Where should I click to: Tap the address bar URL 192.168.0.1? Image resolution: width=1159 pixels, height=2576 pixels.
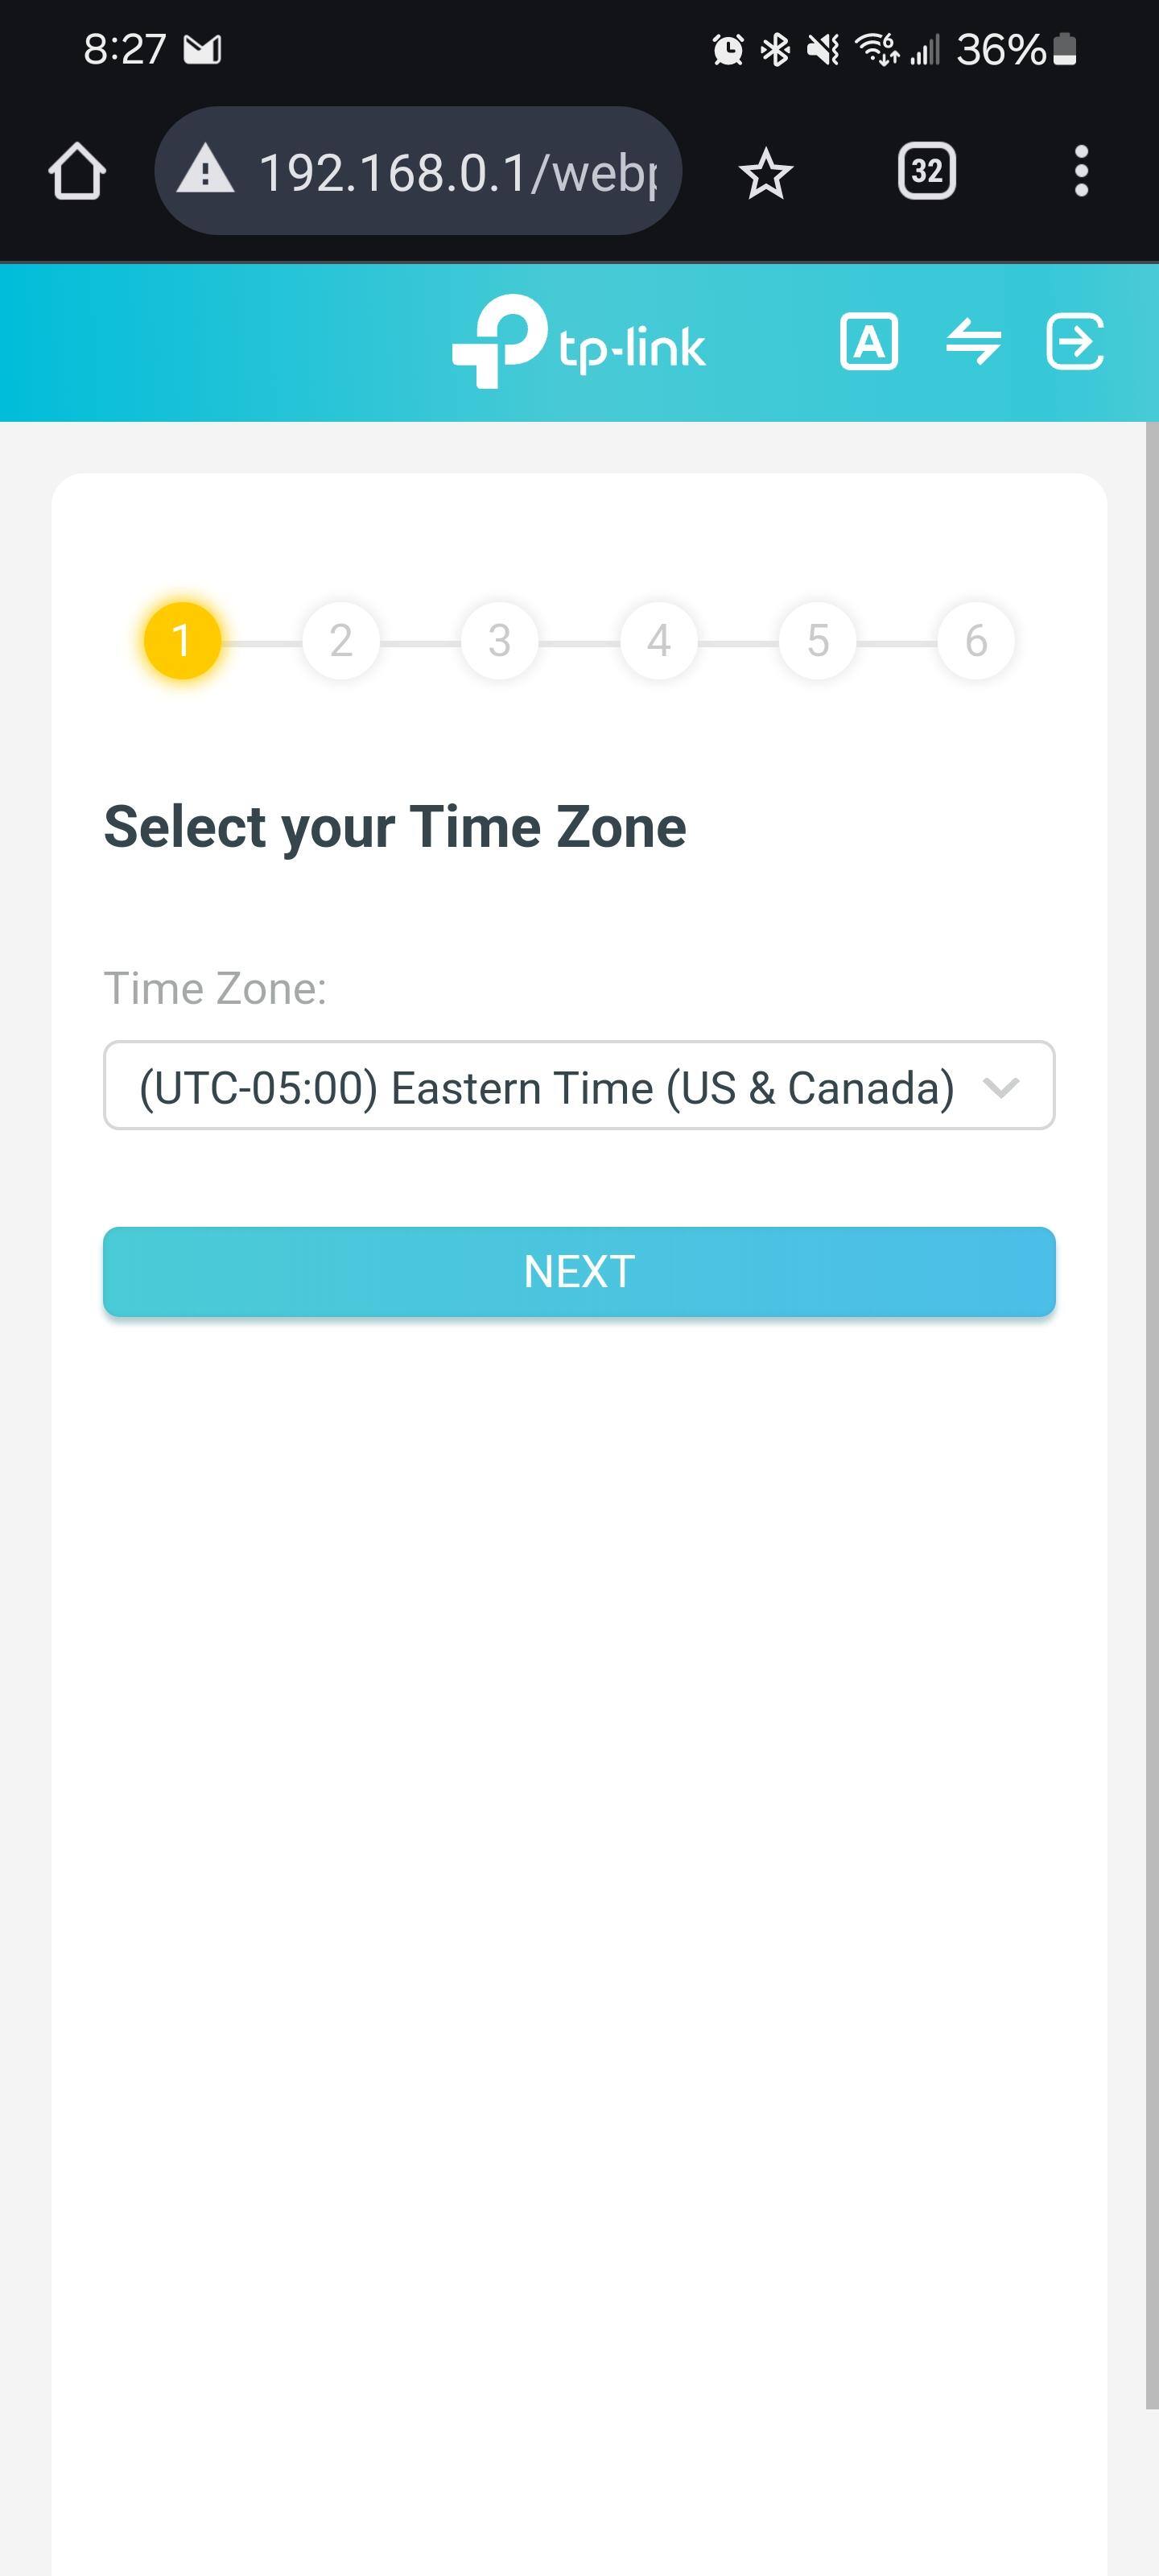[458, 172]
